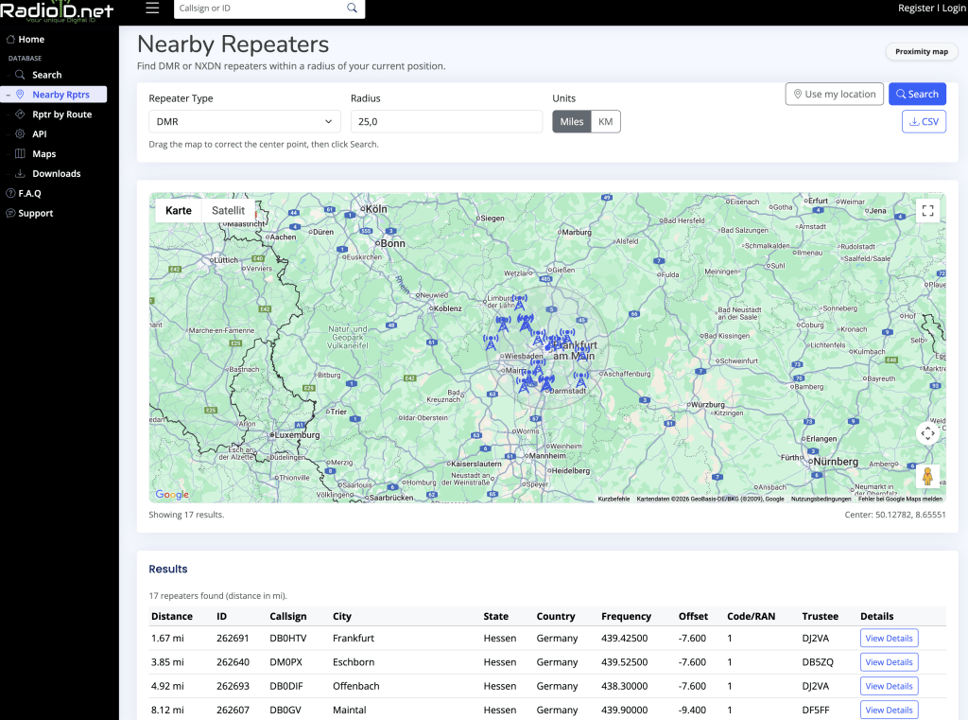Click the Street View pegman icon
968x720 pixels.
[x=927, y=476]
